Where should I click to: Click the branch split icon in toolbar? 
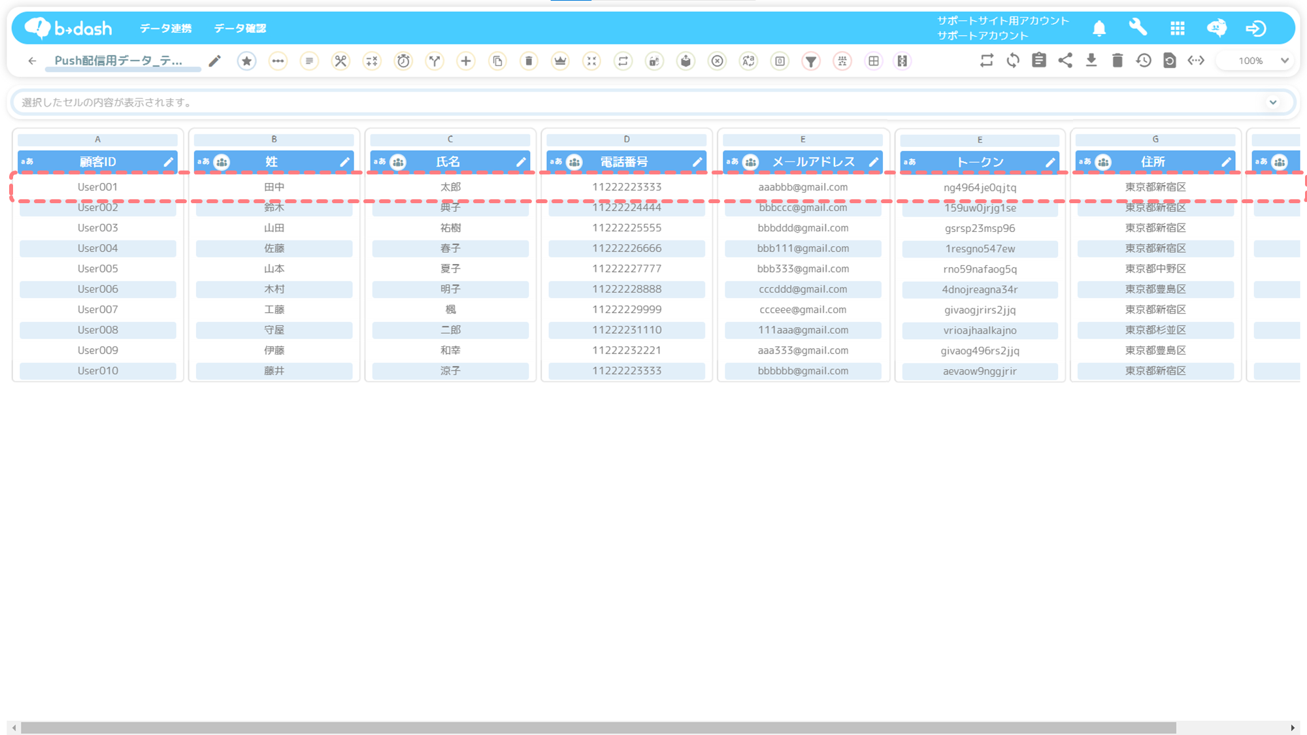(x=435, y=61)
